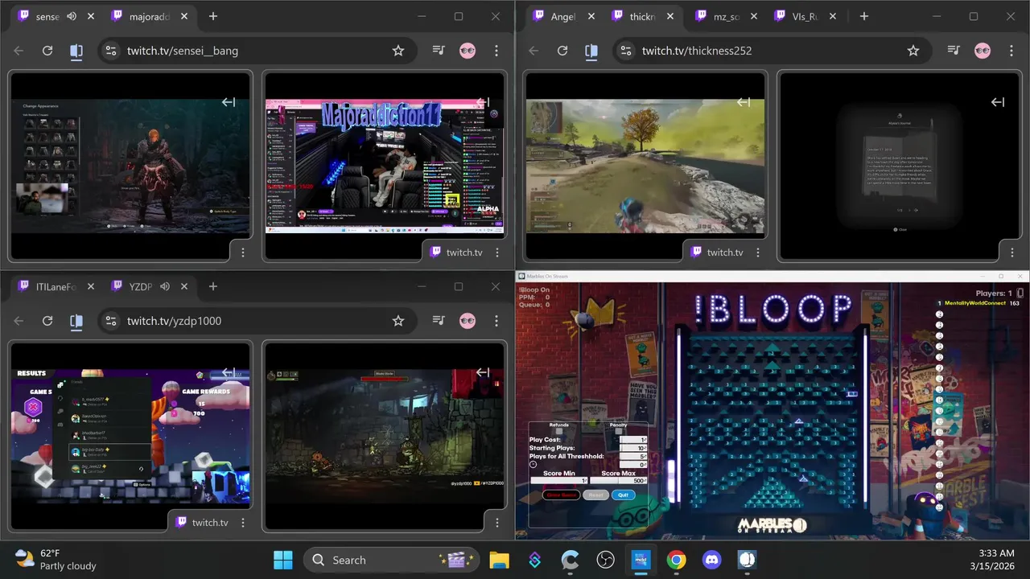This screenshot has width=1030, height=579.
Task: Open Chrome menu in sensei__bang window
Action: (x=496, y=51)
